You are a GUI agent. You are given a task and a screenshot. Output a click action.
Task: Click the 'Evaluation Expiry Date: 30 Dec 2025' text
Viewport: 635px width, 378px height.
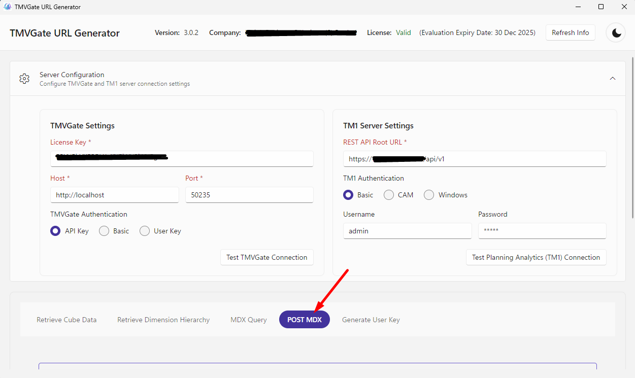pyautogui.click(x=477, y=32)
